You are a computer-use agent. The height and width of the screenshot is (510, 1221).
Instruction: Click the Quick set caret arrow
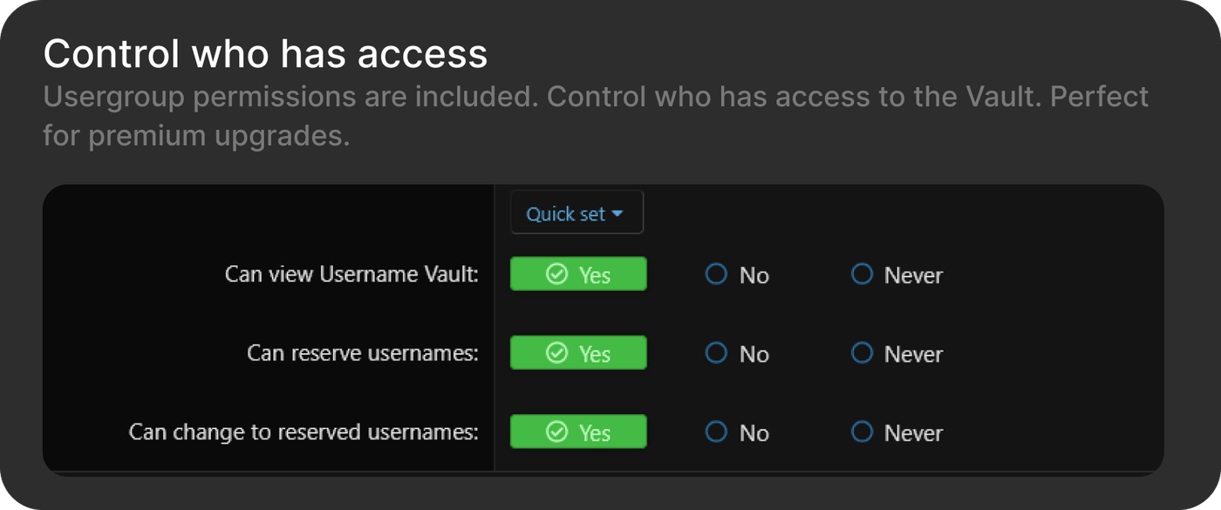(617, 214)
